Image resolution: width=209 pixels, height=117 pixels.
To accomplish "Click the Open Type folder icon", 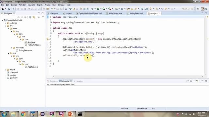I will point(128,9).
